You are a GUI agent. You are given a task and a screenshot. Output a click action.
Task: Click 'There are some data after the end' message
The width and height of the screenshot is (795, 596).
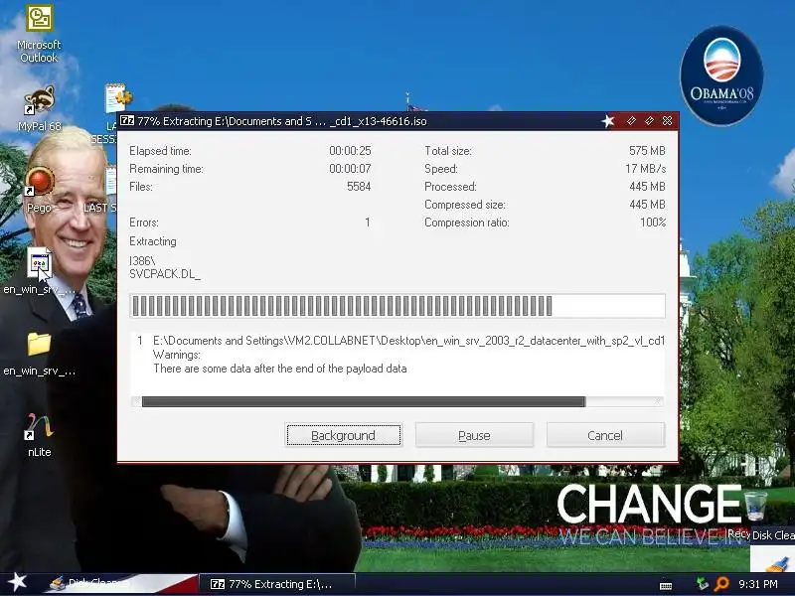280,369
